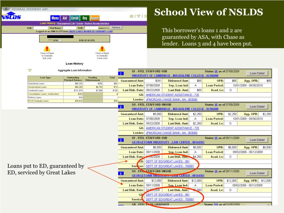Click the phone contact icon in header

(131, 16)
